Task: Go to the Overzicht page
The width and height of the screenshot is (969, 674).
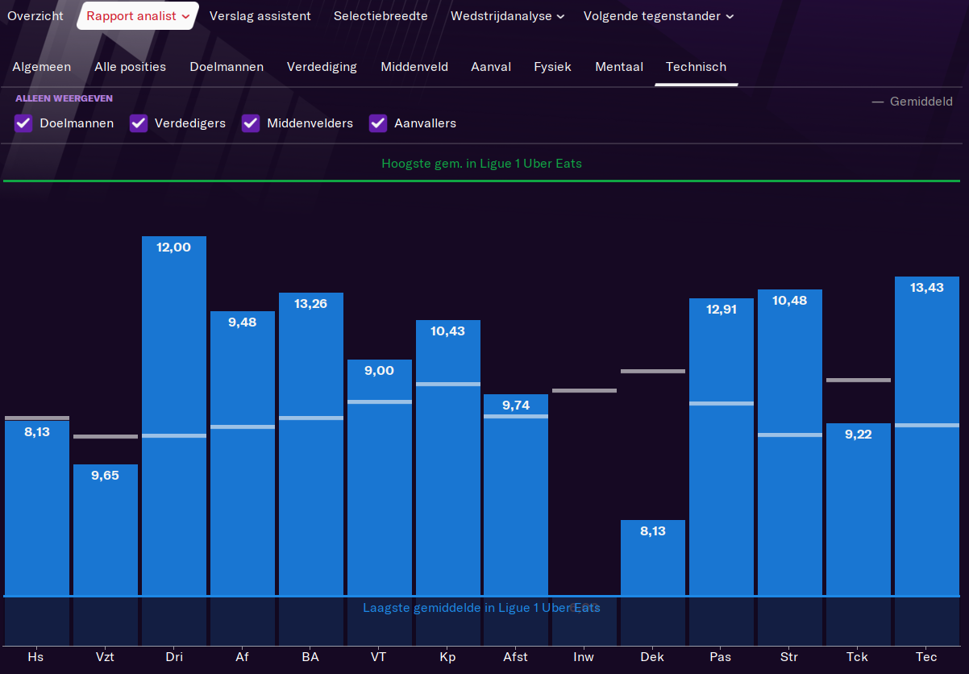Action: 35,16
